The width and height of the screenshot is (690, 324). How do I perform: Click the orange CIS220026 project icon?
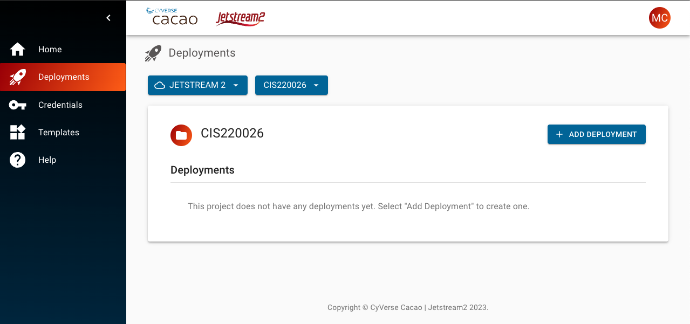[181, 135]
